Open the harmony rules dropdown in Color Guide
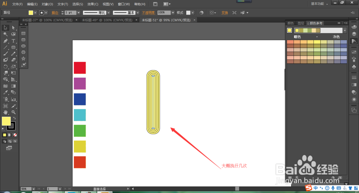Viewport: 359px width, 193px height. coord(345,30)
